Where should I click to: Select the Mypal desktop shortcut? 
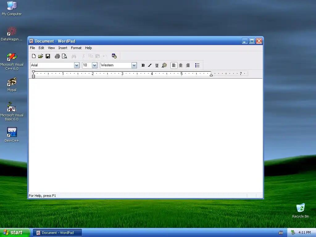(12, 85)
